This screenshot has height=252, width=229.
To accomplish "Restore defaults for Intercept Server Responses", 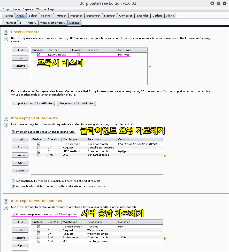I will [x=6, y=208].
